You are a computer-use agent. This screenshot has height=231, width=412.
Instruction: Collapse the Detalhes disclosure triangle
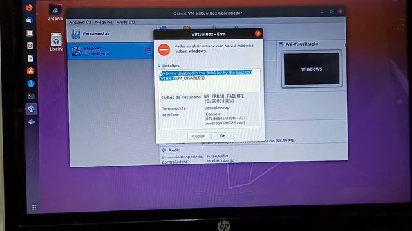click(x=159, y=65)
